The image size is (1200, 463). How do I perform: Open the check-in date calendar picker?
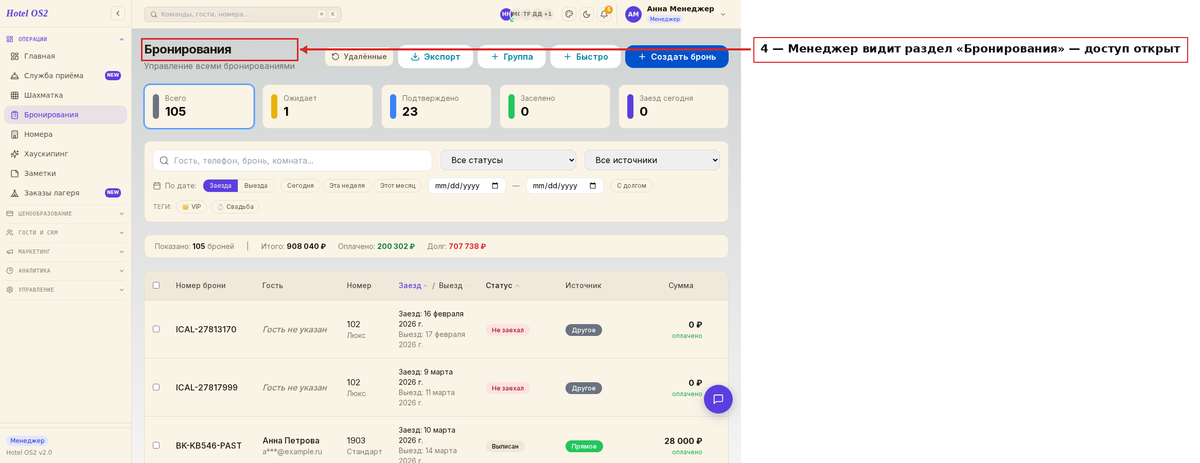[x=495, y=186]
